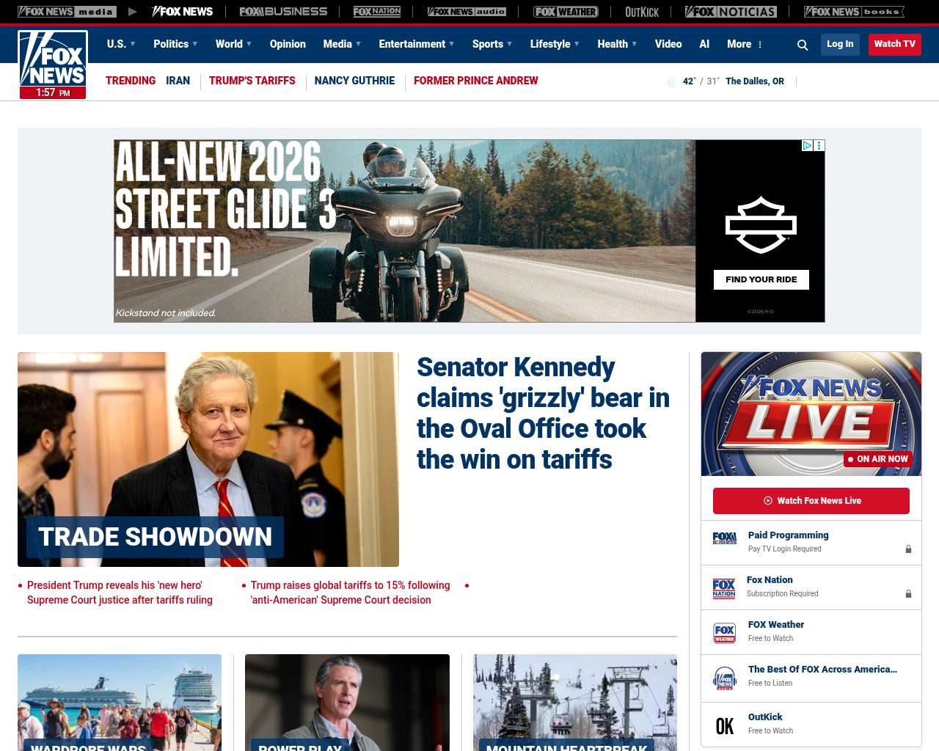
Task: Open the More vertical dots menu
Action: (760, 45)
